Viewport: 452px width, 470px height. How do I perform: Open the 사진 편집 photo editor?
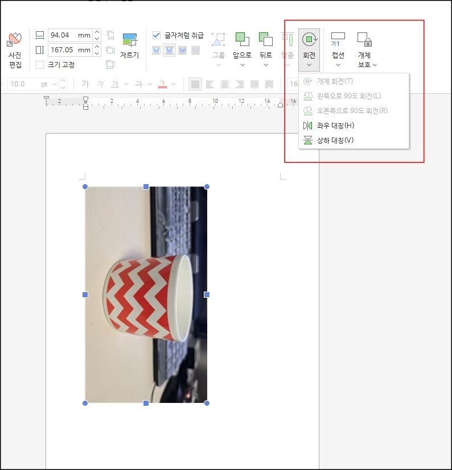click(15, 50)
